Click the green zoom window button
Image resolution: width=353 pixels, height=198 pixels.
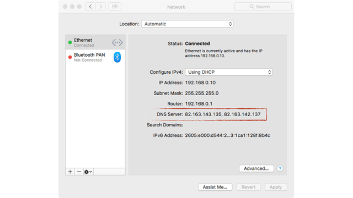point(79,7)
